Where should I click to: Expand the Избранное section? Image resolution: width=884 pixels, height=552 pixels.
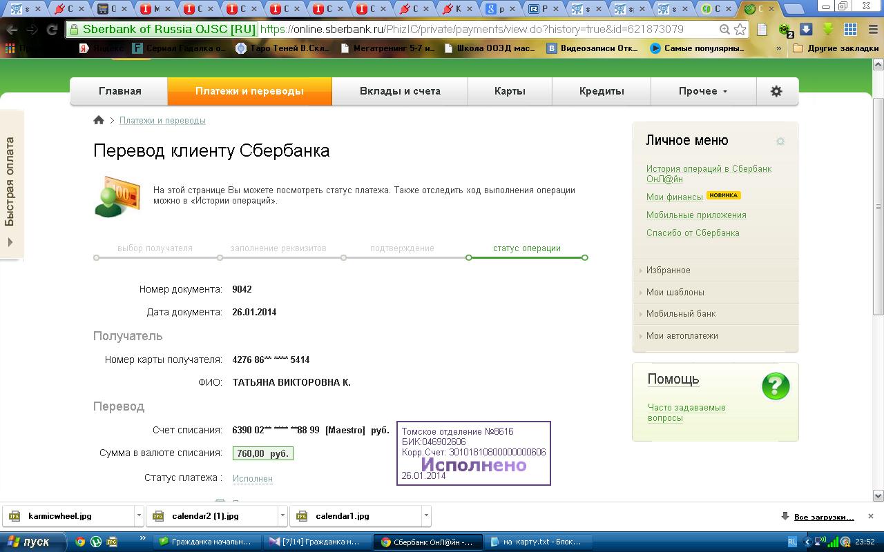click(715, 270)
